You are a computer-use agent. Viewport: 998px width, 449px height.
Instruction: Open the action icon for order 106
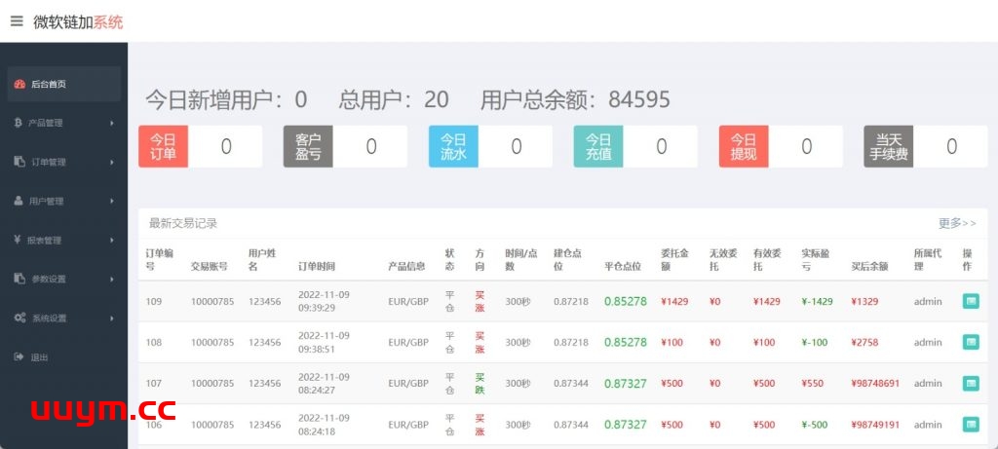point(971,425)
